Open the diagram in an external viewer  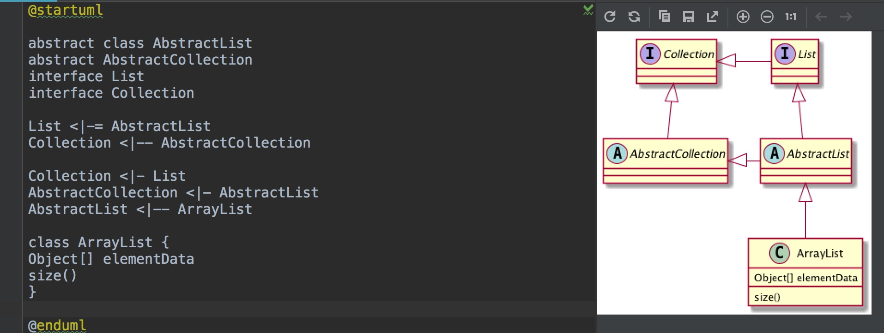pyautogui.click(x=712, y=17)
